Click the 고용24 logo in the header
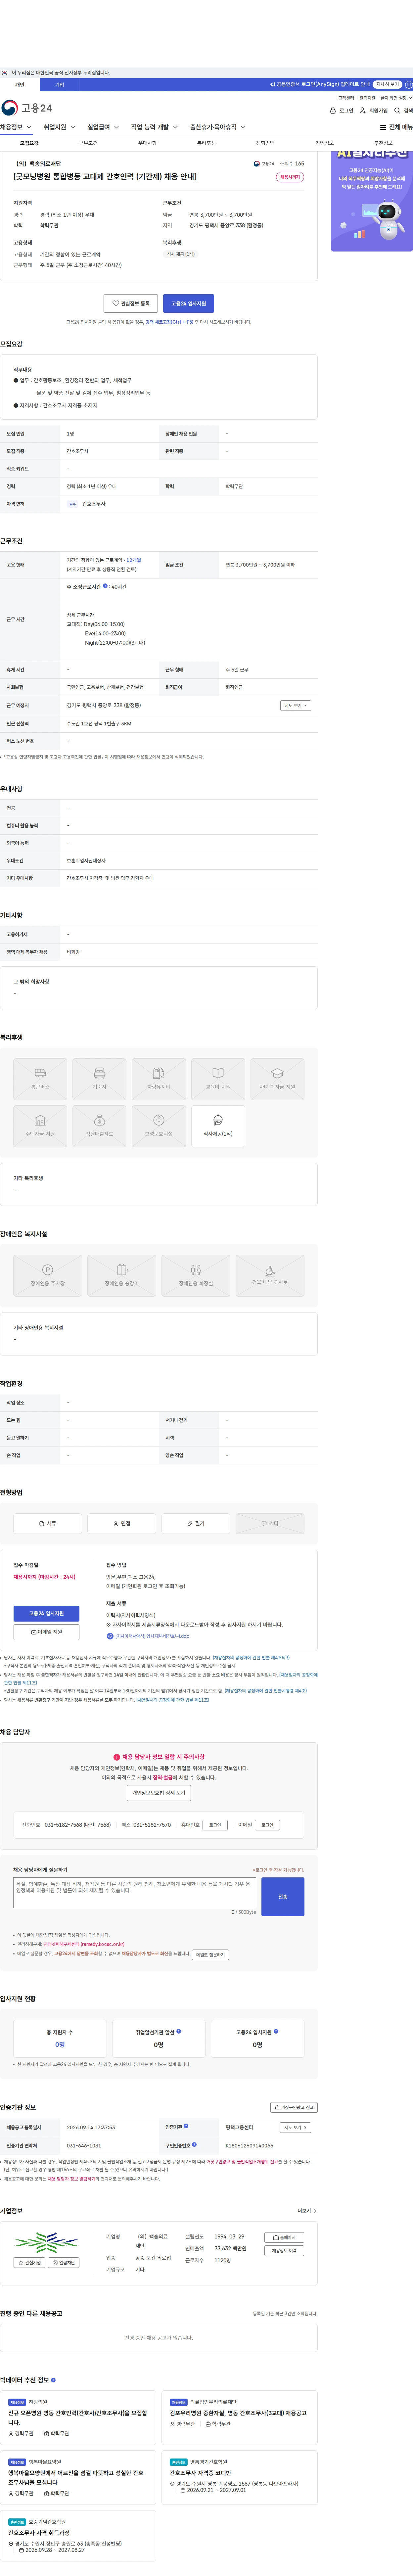 tap(27, 108)
